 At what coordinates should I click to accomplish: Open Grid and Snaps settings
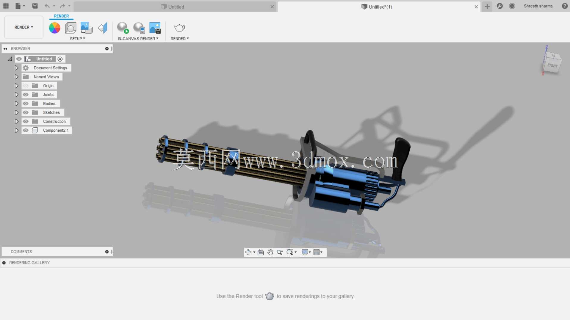317,252
